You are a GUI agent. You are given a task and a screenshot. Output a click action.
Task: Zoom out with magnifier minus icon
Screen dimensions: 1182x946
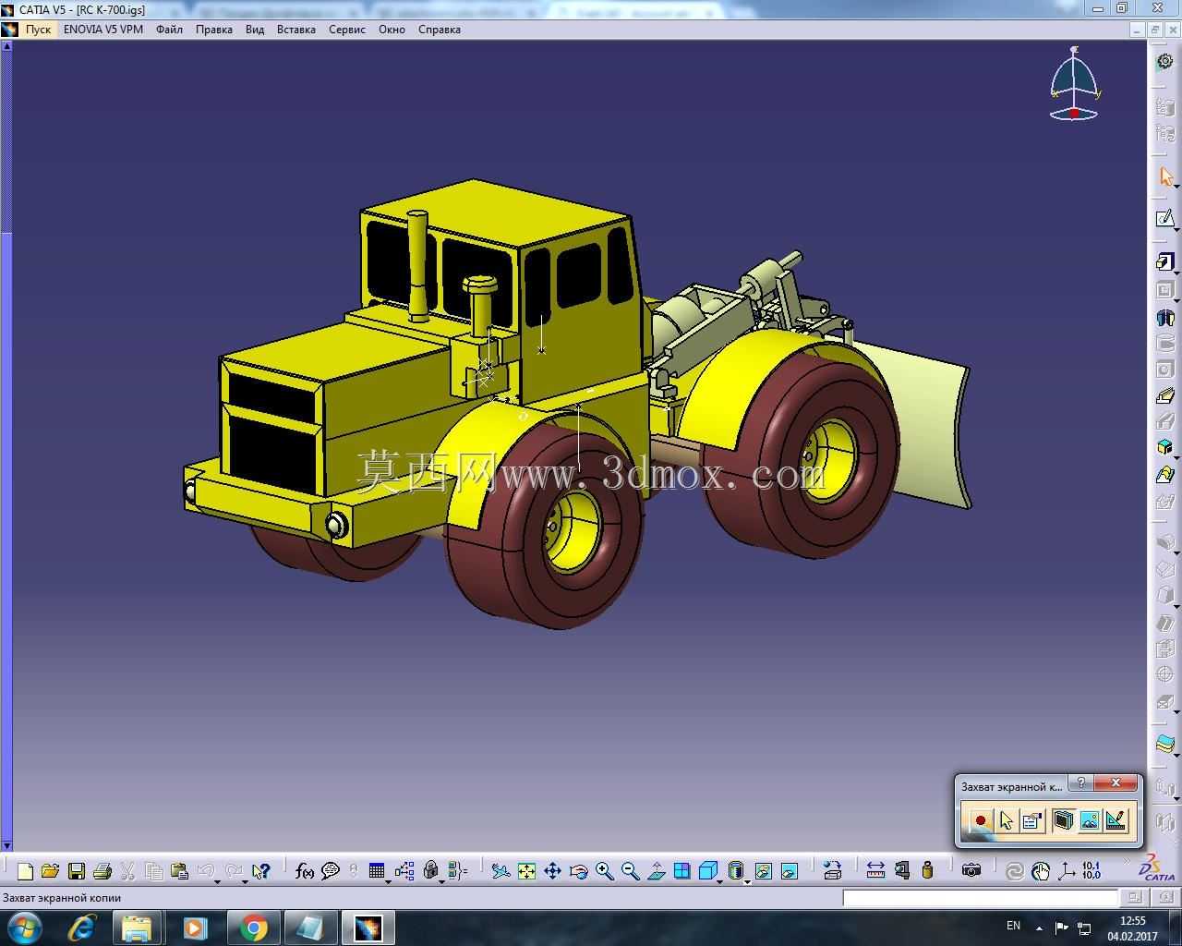[631, 870]
